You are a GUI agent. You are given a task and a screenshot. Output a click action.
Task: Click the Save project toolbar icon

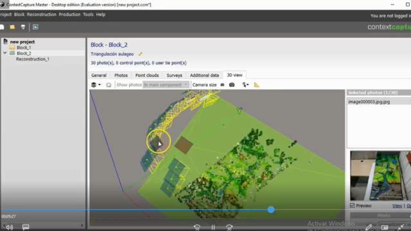tap(23, 27)
